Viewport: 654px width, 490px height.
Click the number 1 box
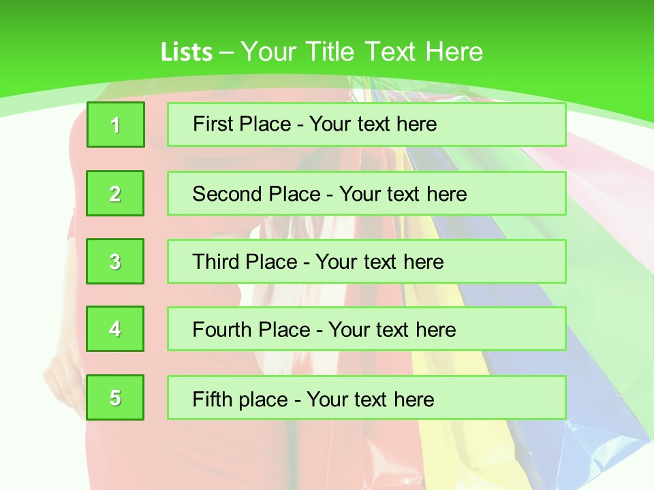click(x=116, y=125)
